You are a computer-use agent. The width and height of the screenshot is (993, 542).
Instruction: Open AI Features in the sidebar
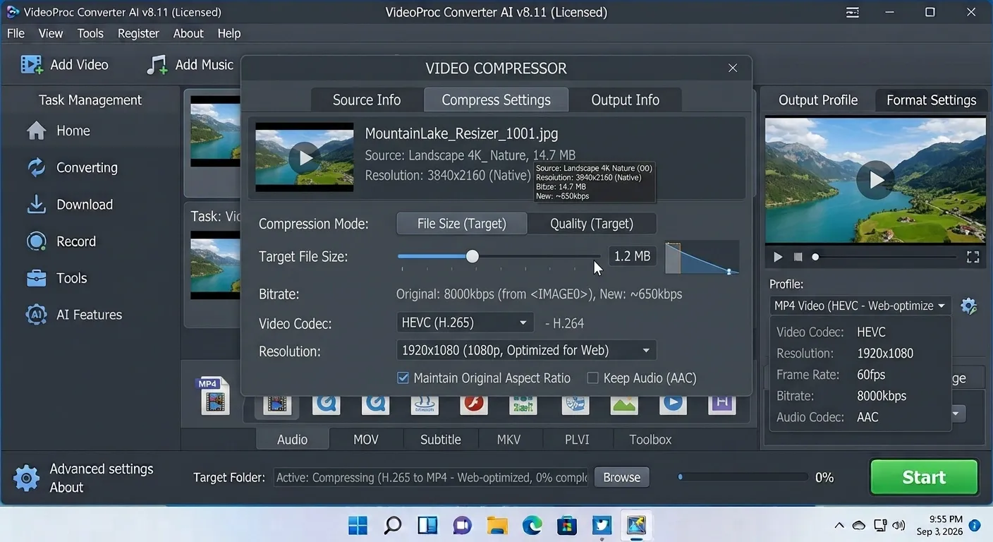(x=74, y=315)
